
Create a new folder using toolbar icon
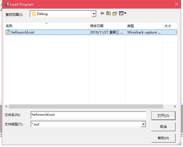click(115, 13)
